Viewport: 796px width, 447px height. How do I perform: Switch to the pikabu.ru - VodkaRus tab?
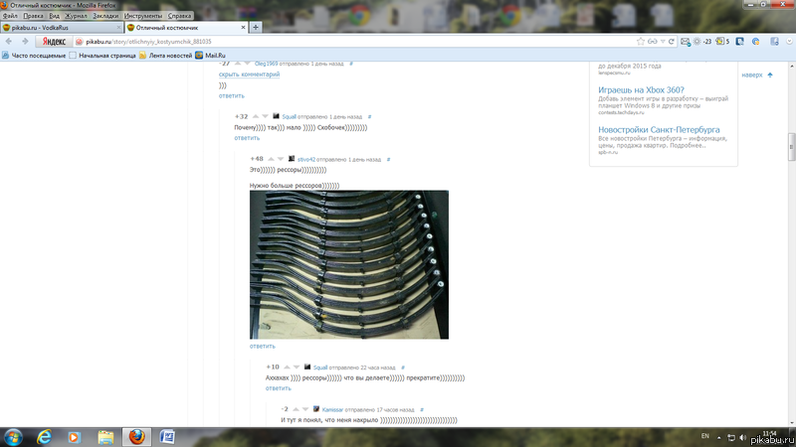pyautogui.click(x=62, y=28)
